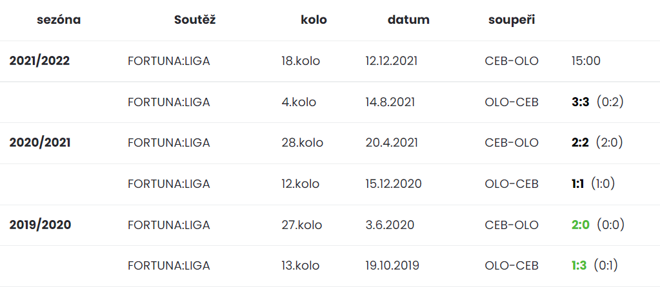Click the Soutěž column header
This screenshot has width=660, height=287.
[195, 20]
